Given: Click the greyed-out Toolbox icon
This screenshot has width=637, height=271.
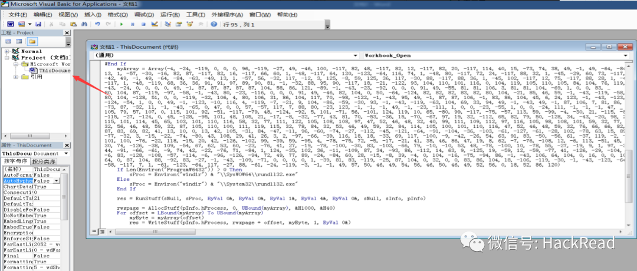Looking at the screenshot, I should point(200,24).
